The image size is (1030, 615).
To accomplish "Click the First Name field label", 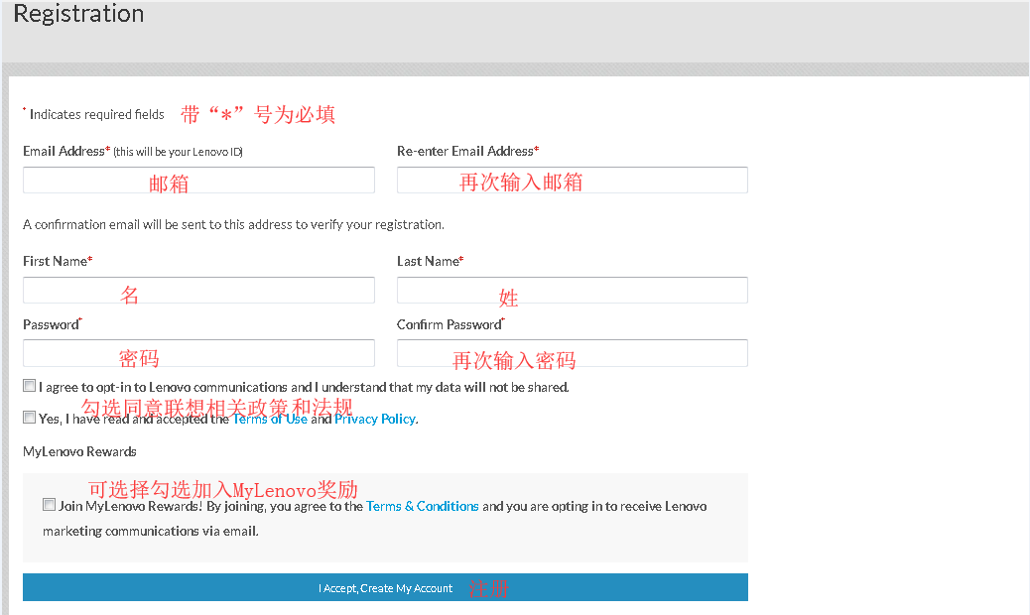I will click(x=58, y=261).
